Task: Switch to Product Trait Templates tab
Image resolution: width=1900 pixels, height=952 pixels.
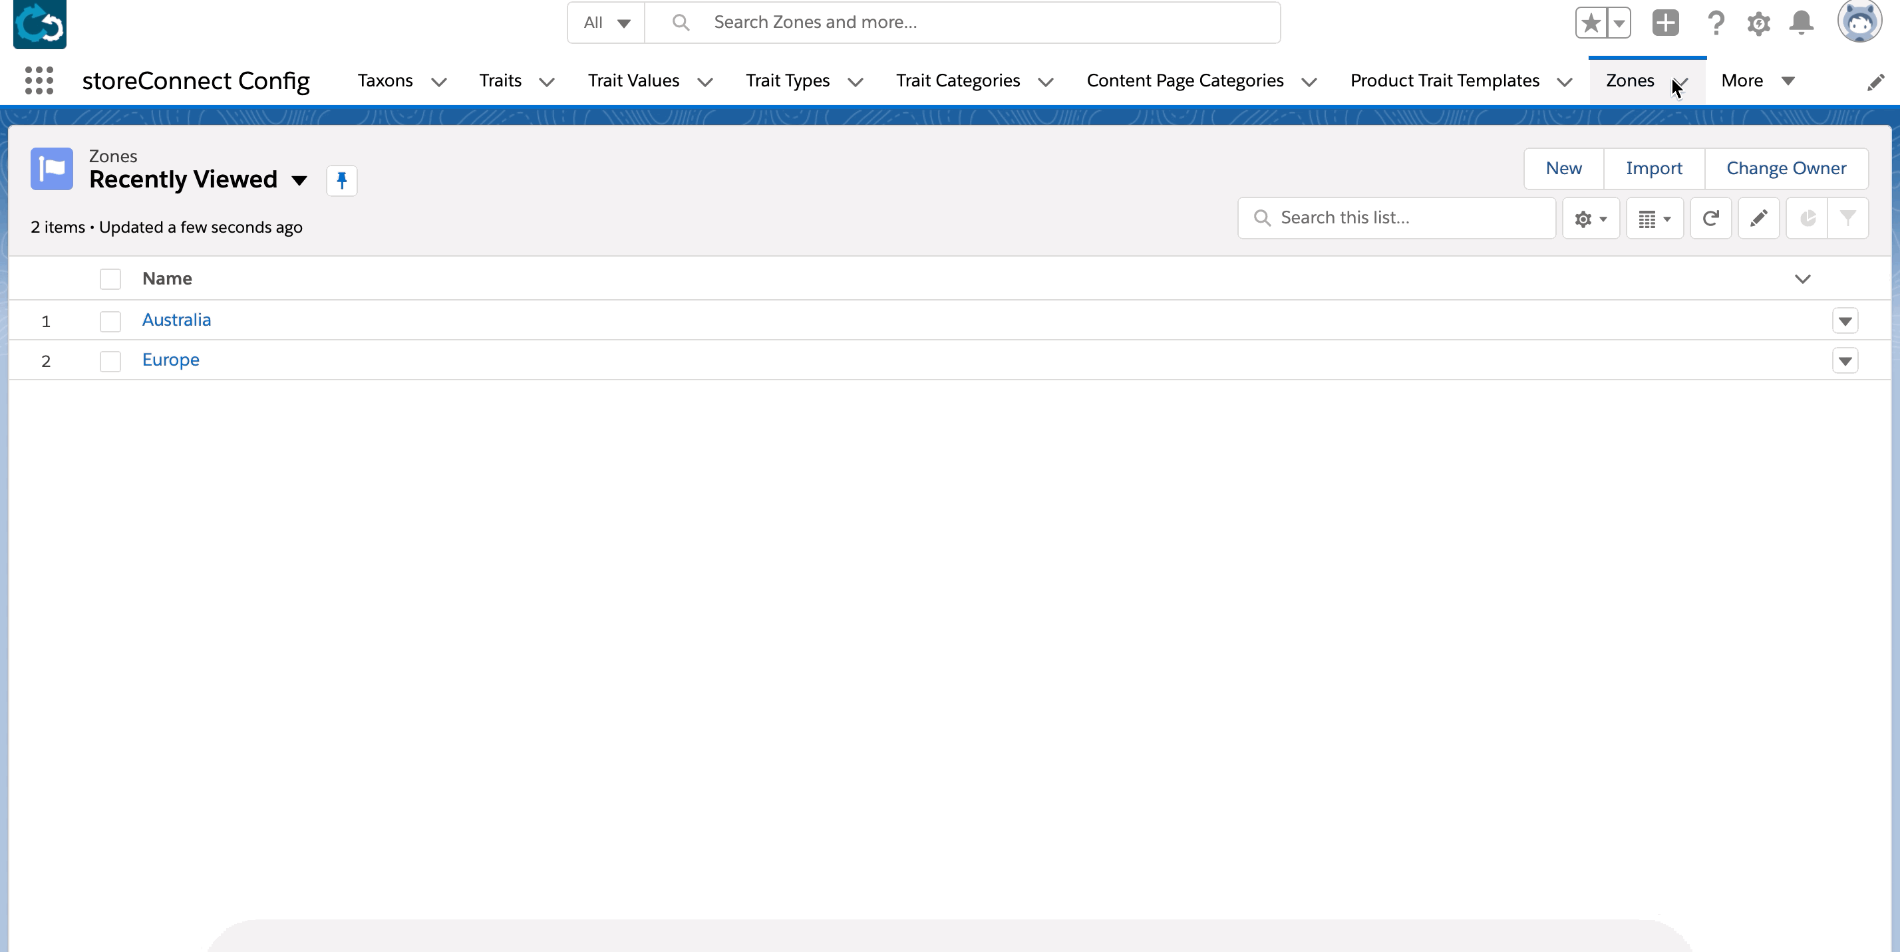Action: [1445, 80]
